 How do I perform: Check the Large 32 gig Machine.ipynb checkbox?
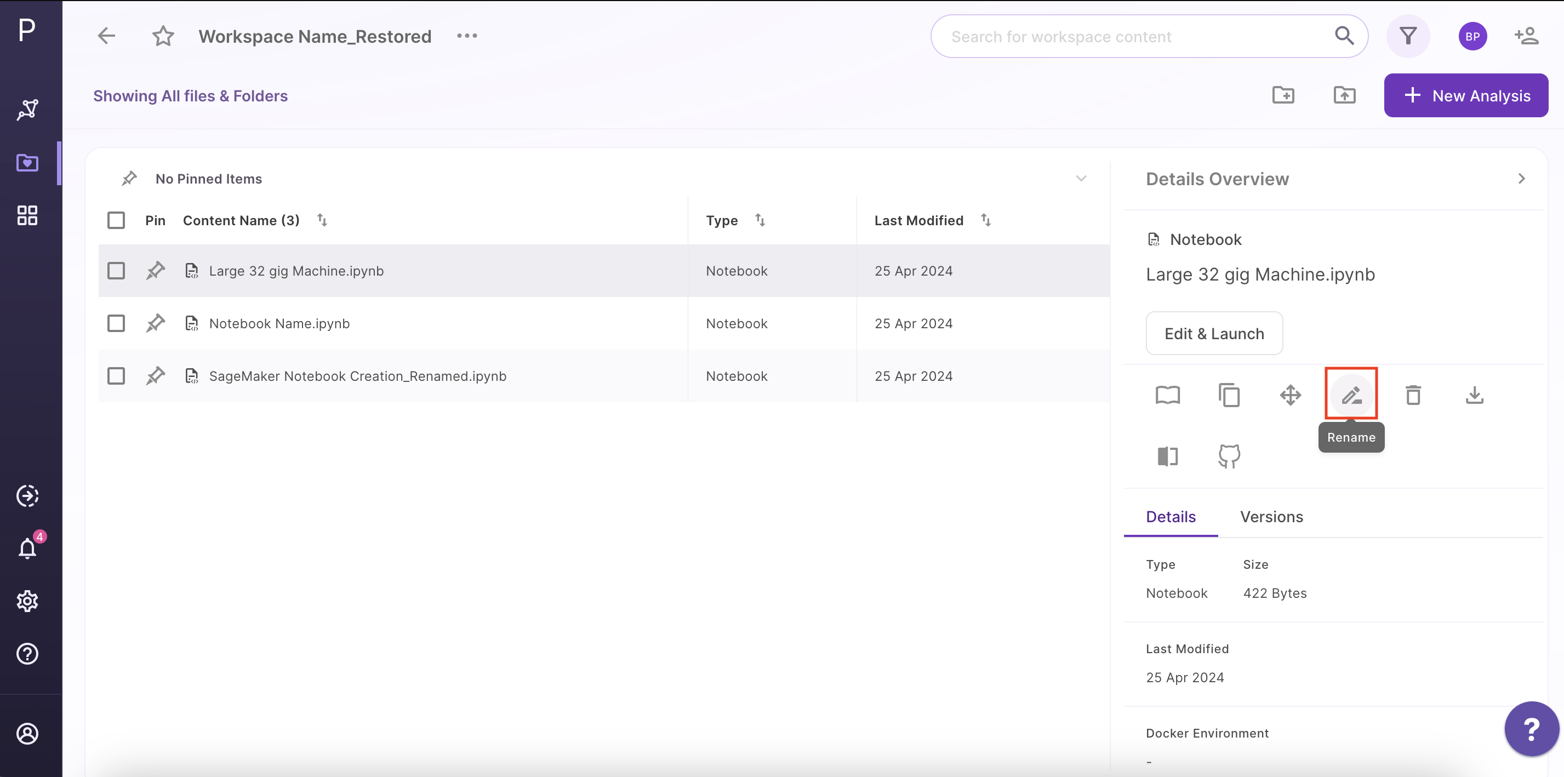(x=116, y=271)
